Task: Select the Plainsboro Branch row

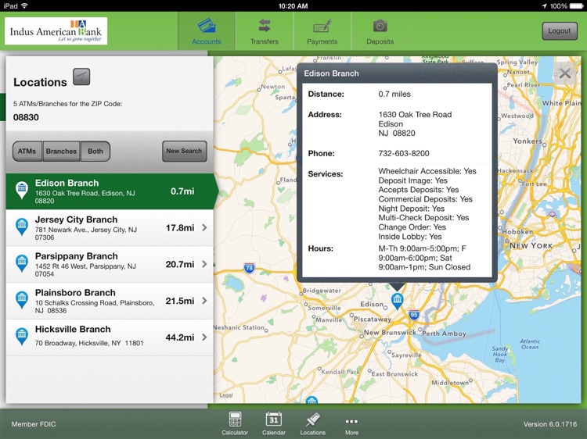Action: tap(110, 302)
